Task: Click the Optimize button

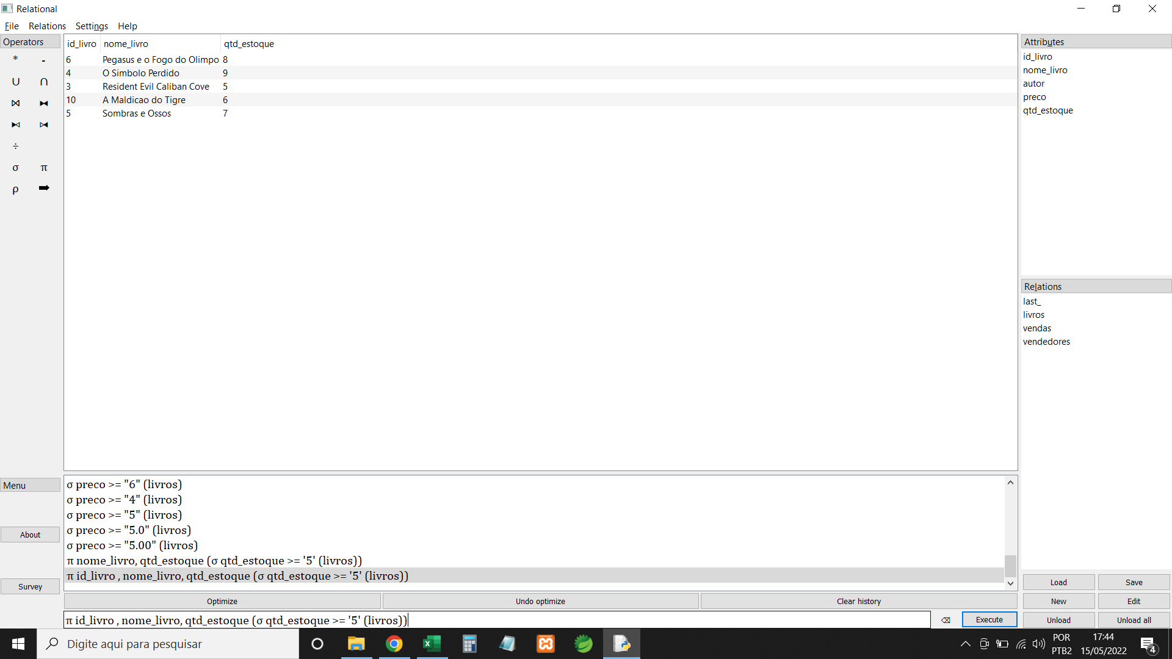Action: (222, 600)
